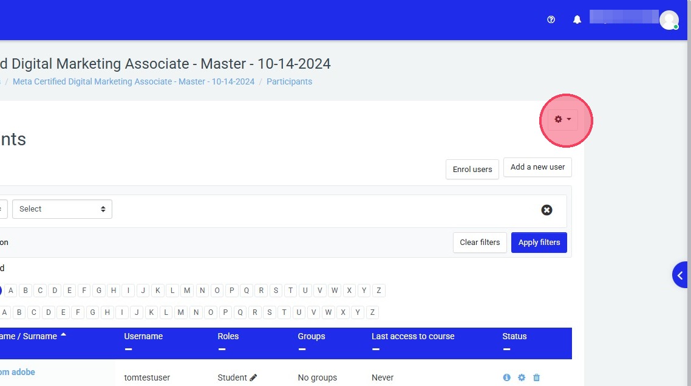Edit tomtestuser enrolment with gear icon

click(x=522, y=377)
